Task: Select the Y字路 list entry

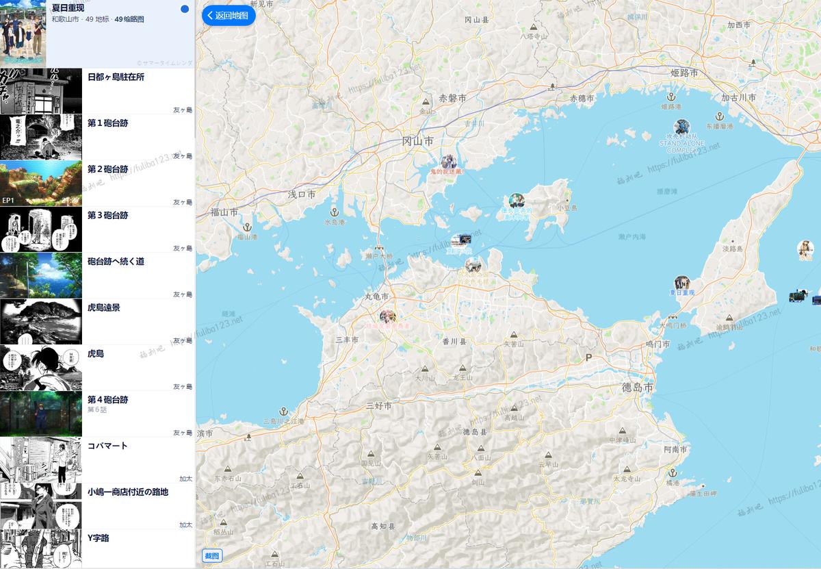Action: click(97, 548)
